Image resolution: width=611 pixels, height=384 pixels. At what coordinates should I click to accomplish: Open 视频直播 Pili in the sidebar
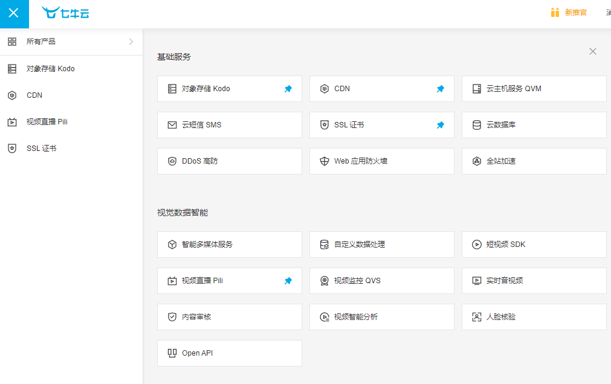tap(71, 121)
